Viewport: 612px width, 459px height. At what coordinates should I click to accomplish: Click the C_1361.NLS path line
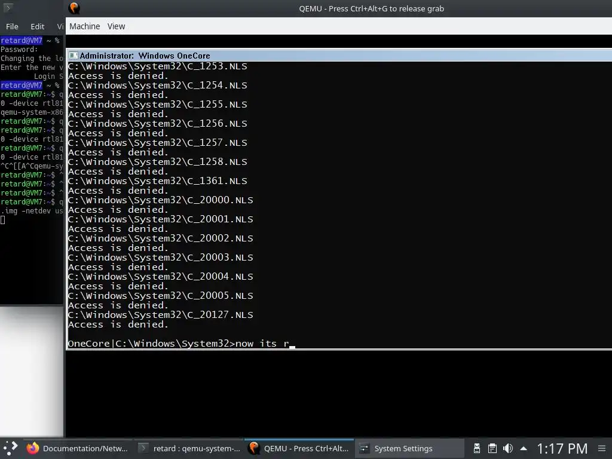(x=158, y=180)
